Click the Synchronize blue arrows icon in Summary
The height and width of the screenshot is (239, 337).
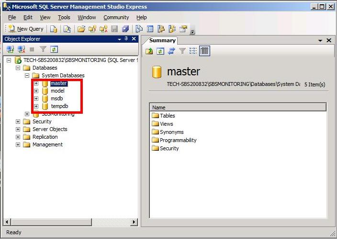[171, 51]
